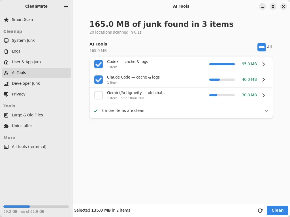This screenshot has width=290, height=217.
Task: Close the CleanMate window
Action: (283, 6)
